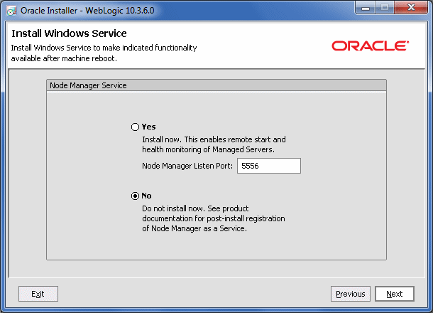Click the Node Manager Listen Port field

pos(269,166)
